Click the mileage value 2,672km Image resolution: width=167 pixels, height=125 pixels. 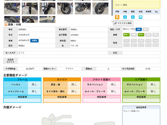coord(74,35)
